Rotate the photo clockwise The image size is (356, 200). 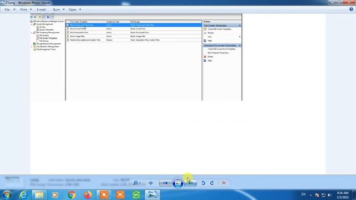click(x=212, y=183)
